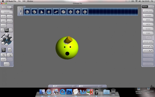
Task: Select the SCALE tool
Action: pos(148,29)
